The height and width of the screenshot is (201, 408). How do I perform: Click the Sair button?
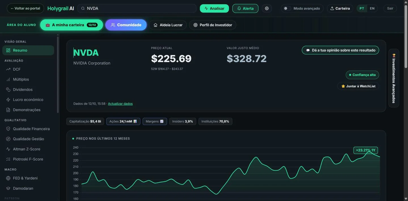point(390,9)
